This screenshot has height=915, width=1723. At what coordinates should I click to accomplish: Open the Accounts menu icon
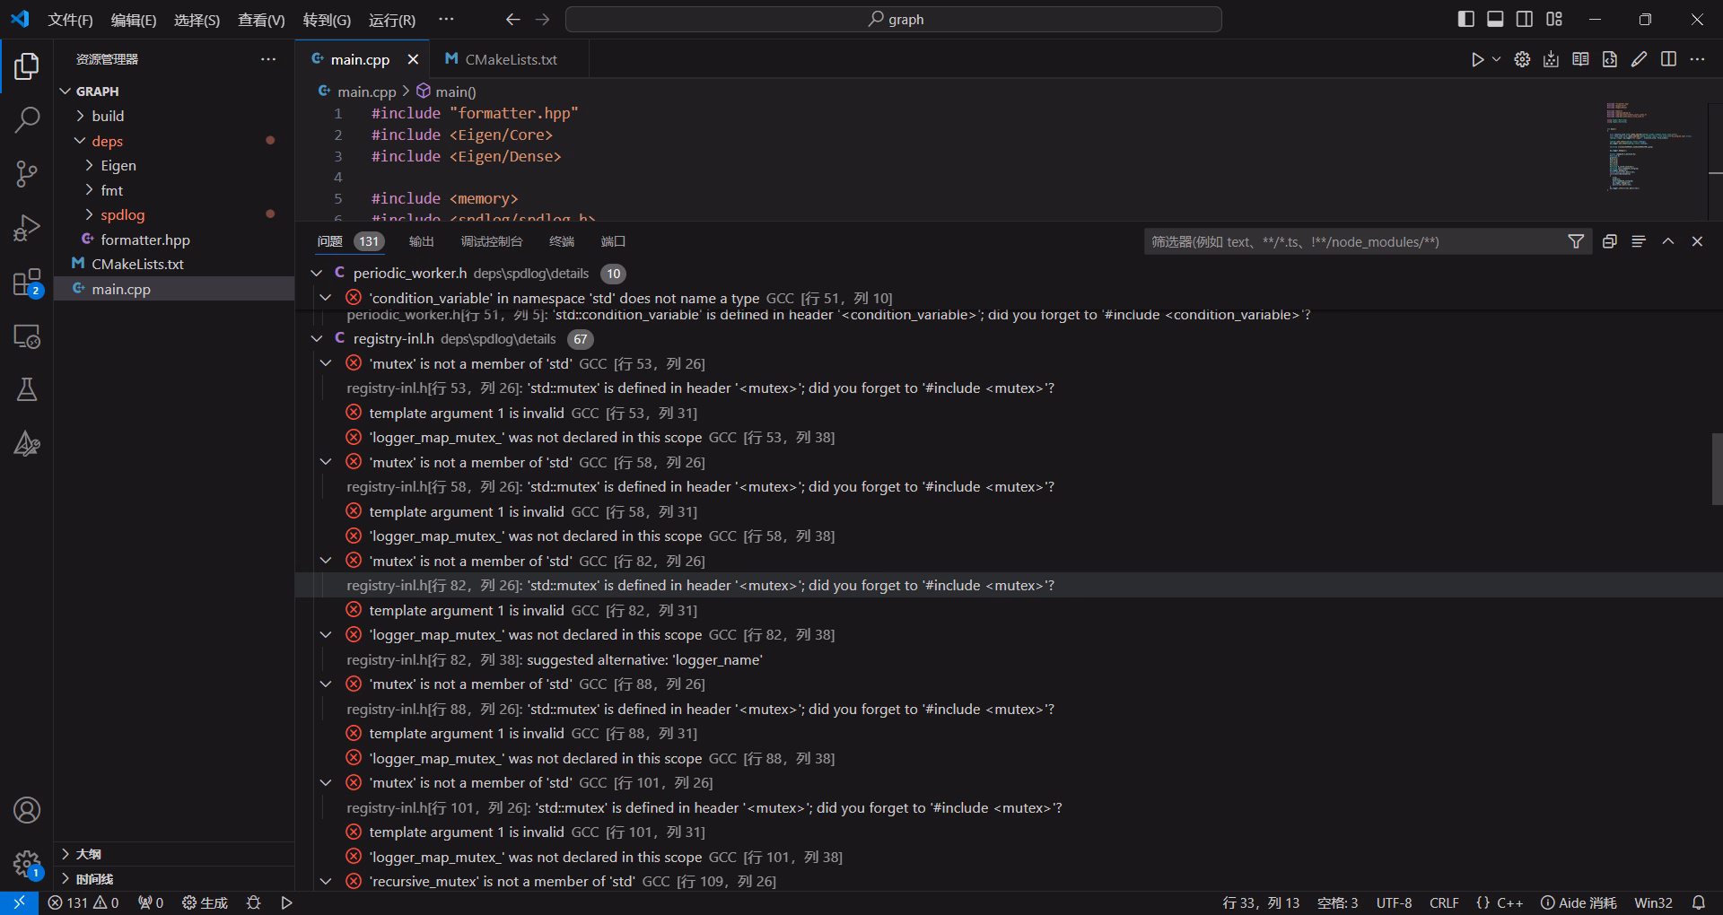(27, 810)
